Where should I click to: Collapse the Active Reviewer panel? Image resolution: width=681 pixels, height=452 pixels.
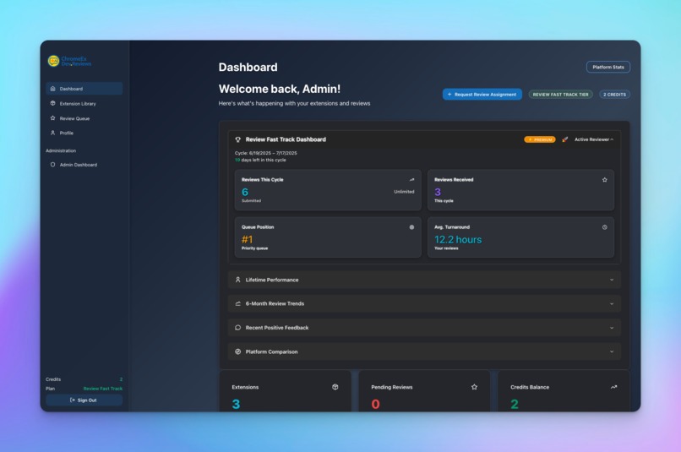pyautogui.click(x=594, y=139)
